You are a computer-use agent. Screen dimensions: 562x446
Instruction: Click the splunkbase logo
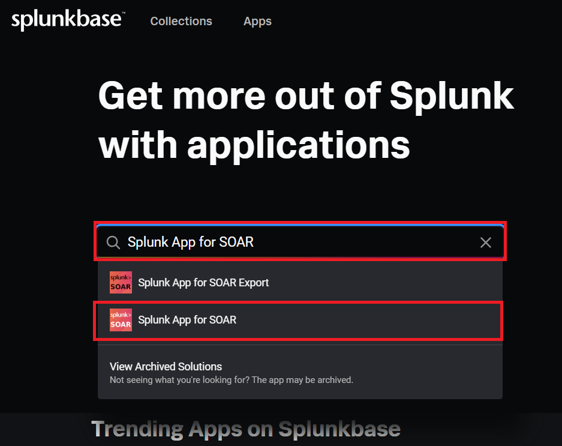pos(67,20)
